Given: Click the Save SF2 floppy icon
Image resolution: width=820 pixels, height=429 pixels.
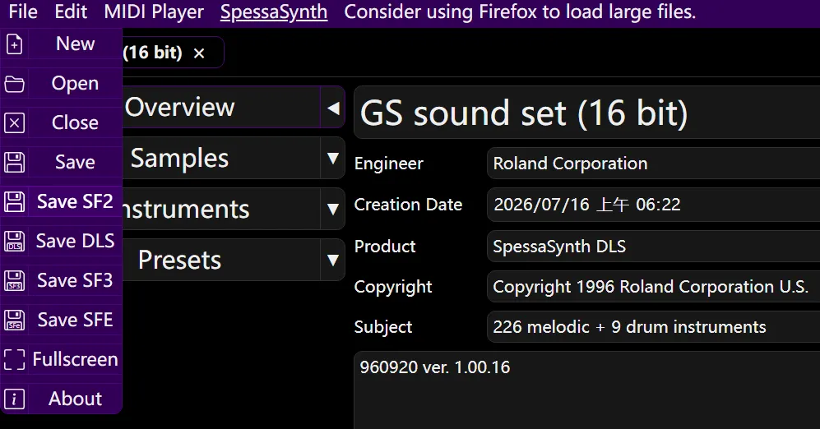Looking at the screenshot, I should [14, 201].
